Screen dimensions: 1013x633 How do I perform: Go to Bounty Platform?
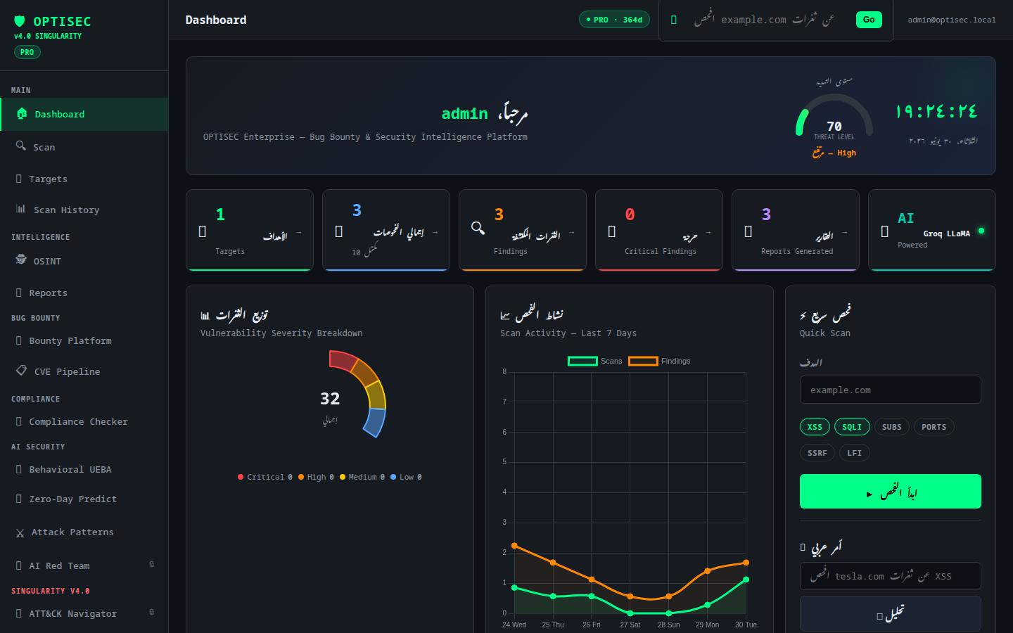(84, 340)
